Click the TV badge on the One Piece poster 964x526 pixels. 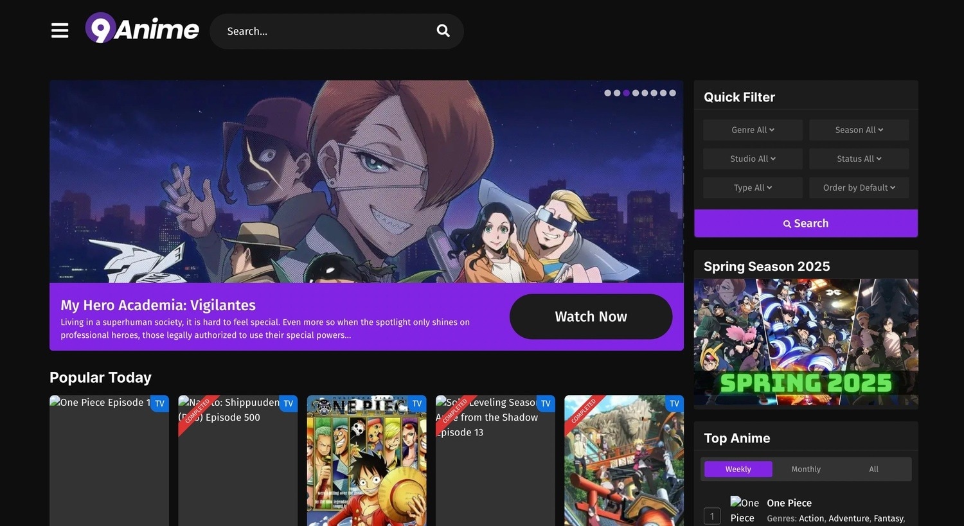pyautogui.click(x=416, y=403)
